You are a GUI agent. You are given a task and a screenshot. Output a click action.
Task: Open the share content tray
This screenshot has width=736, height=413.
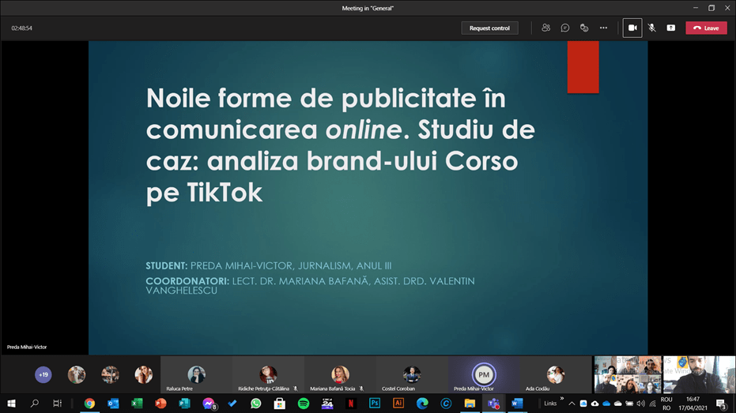(x=670, y=28)
